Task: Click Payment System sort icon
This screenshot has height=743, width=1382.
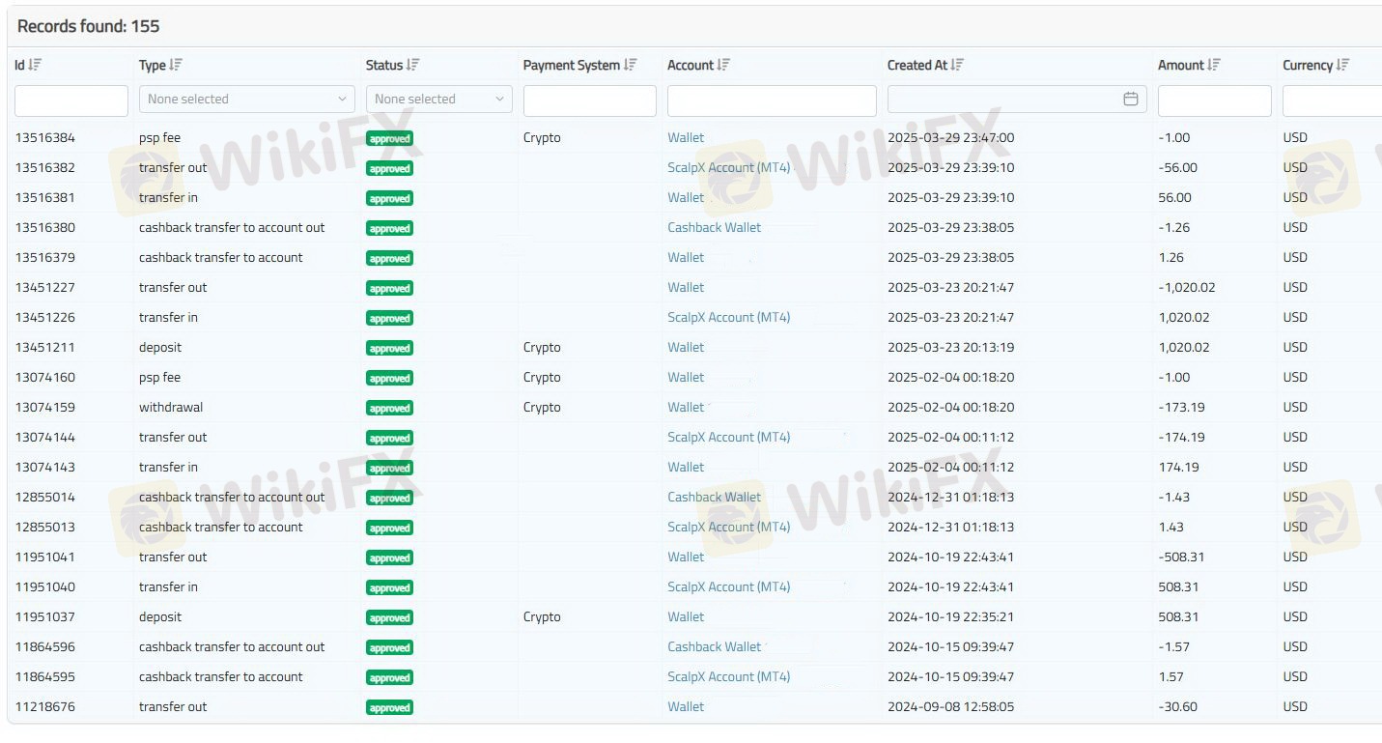Action: pos(630,65)
